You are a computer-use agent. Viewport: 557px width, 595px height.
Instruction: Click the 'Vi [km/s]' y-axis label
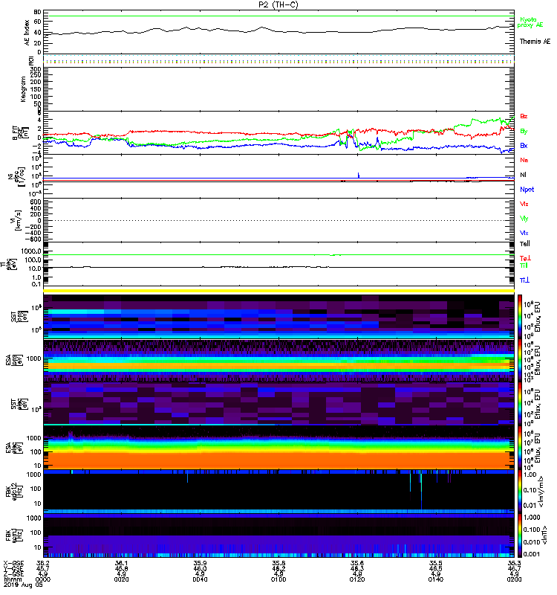click(17, 220)
